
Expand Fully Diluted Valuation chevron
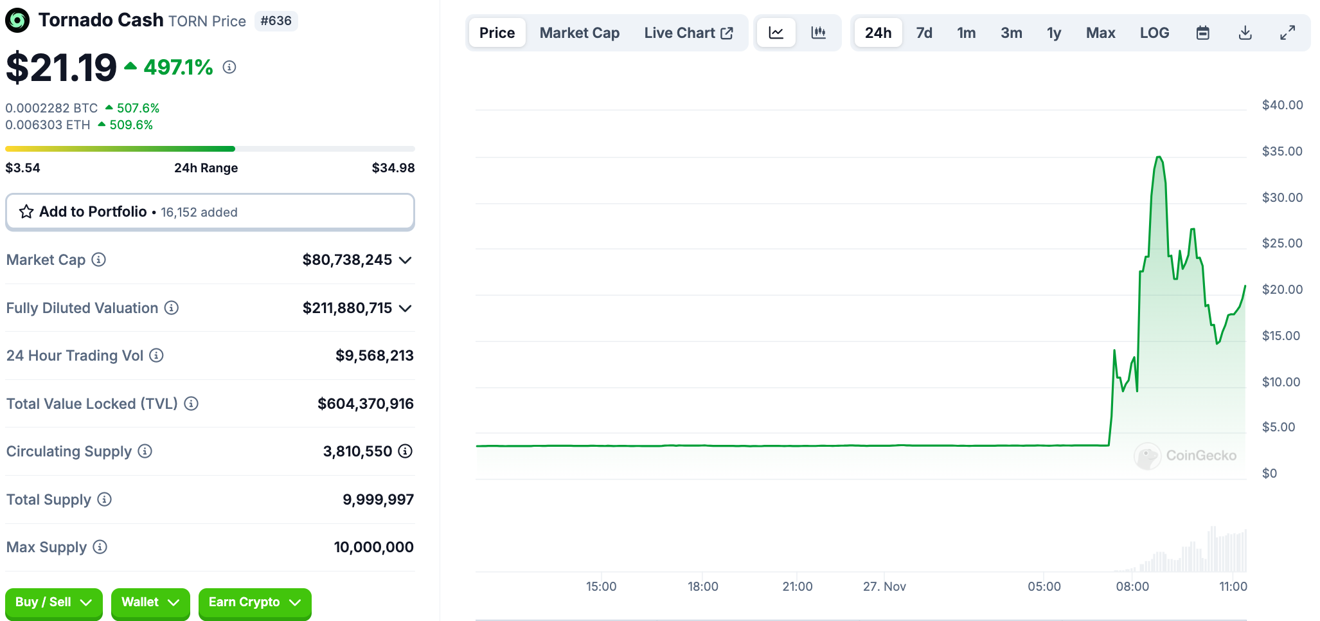(405, 309)
